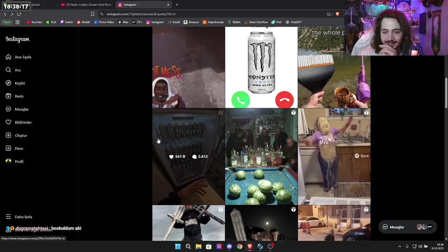Click the picture-in-picture icon in the address bar
This screenshot has width=448, height=252.
[x=329, y=14]
